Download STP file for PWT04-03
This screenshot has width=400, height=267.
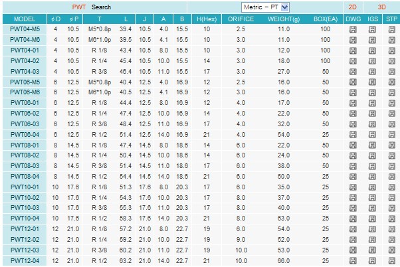tap(391, 71)
